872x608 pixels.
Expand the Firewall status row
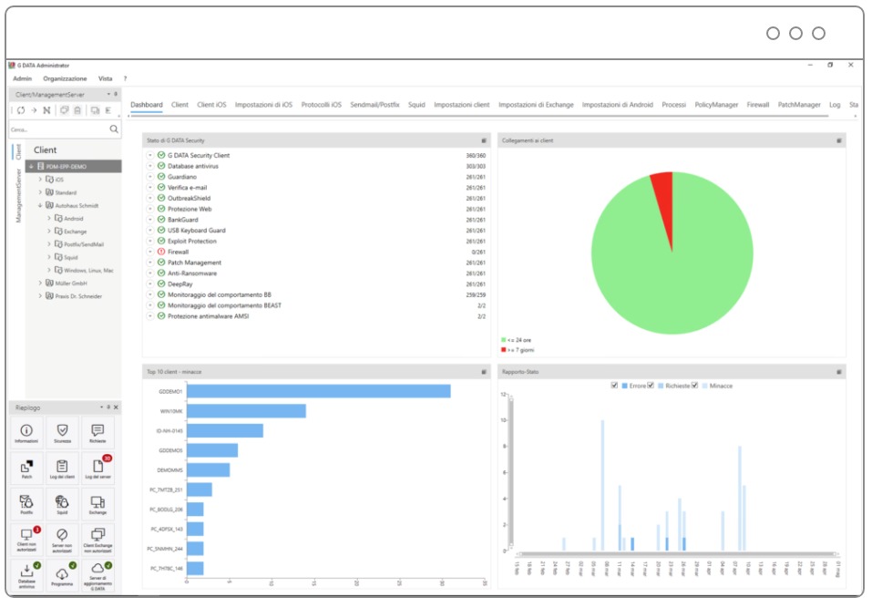point(150,252)
